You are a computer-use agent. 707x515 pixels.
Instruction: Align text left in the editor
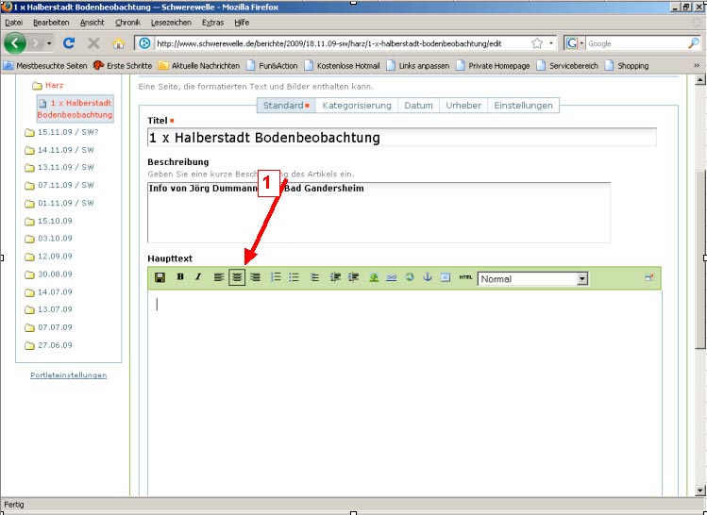click(218, 277)
